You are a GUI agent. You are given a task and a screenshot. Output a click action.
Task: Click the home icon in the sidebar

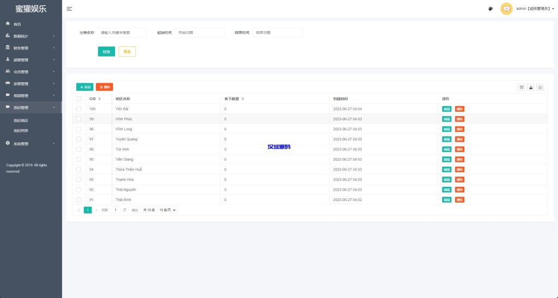click(8, 24)
